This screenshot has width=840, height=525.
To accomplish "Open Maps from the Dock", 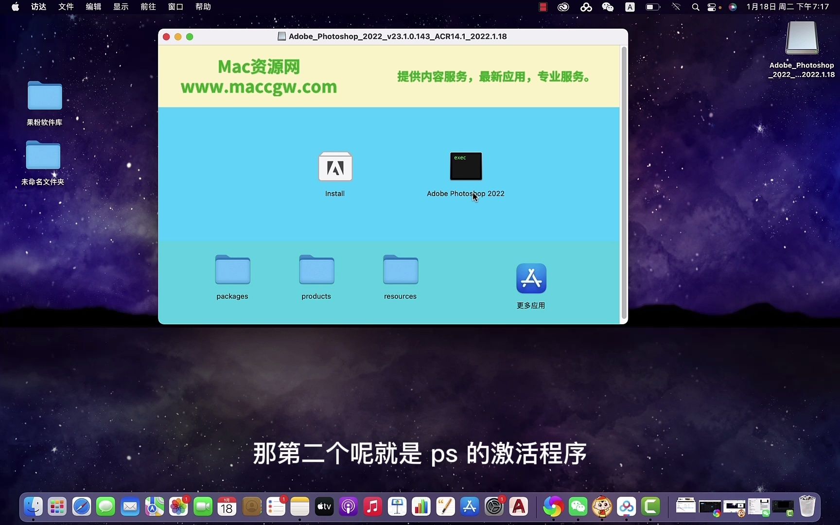I will pos(155,507).
